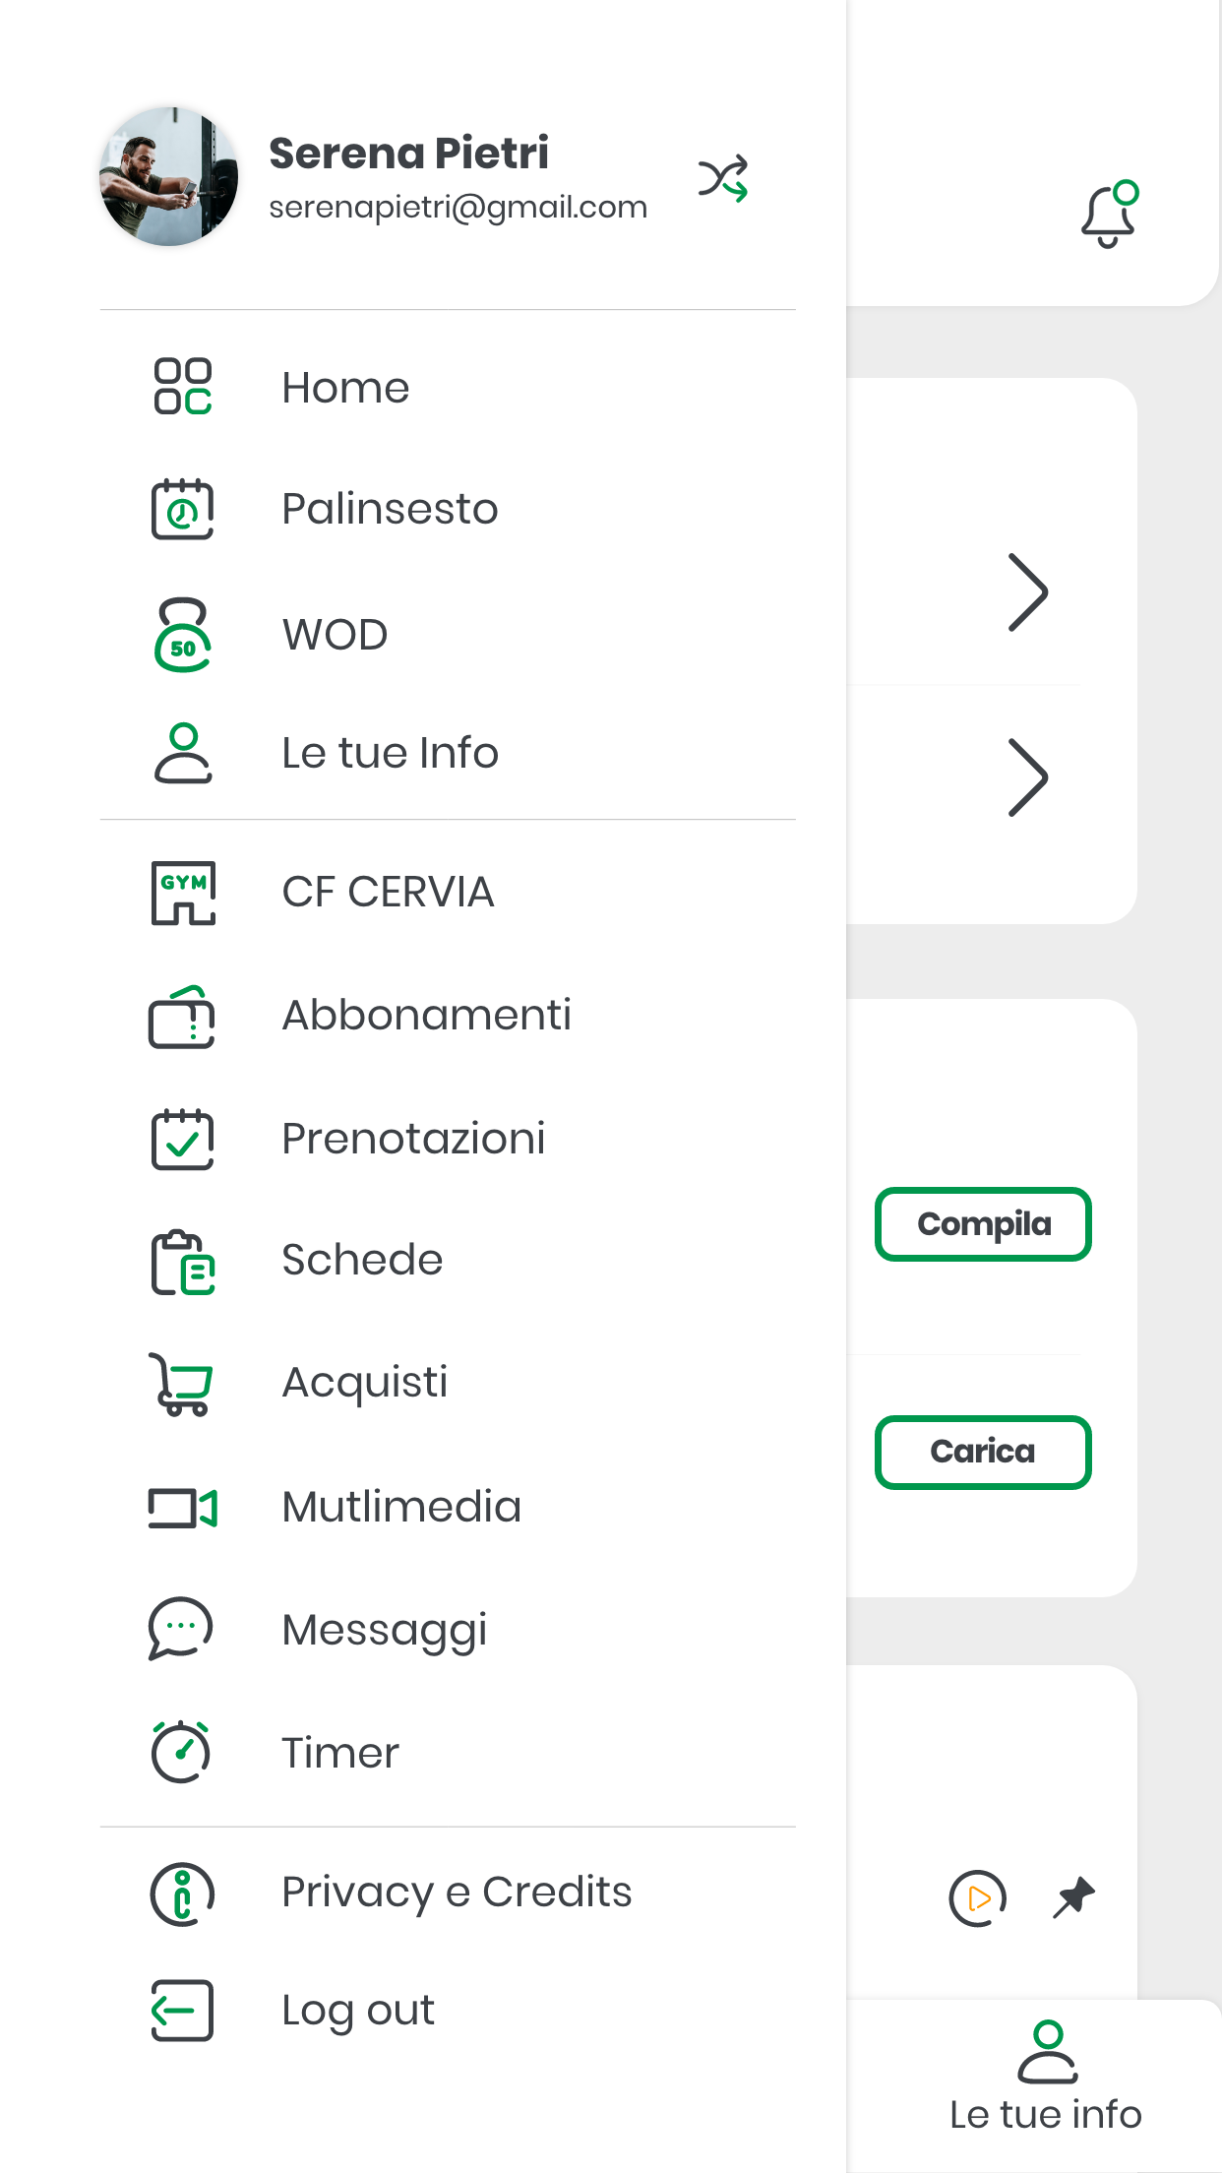The height and width of the screenshot is (2173, 1222).
Task: Expand the upper right chevron arrow
Action: tap(1027, 591)
